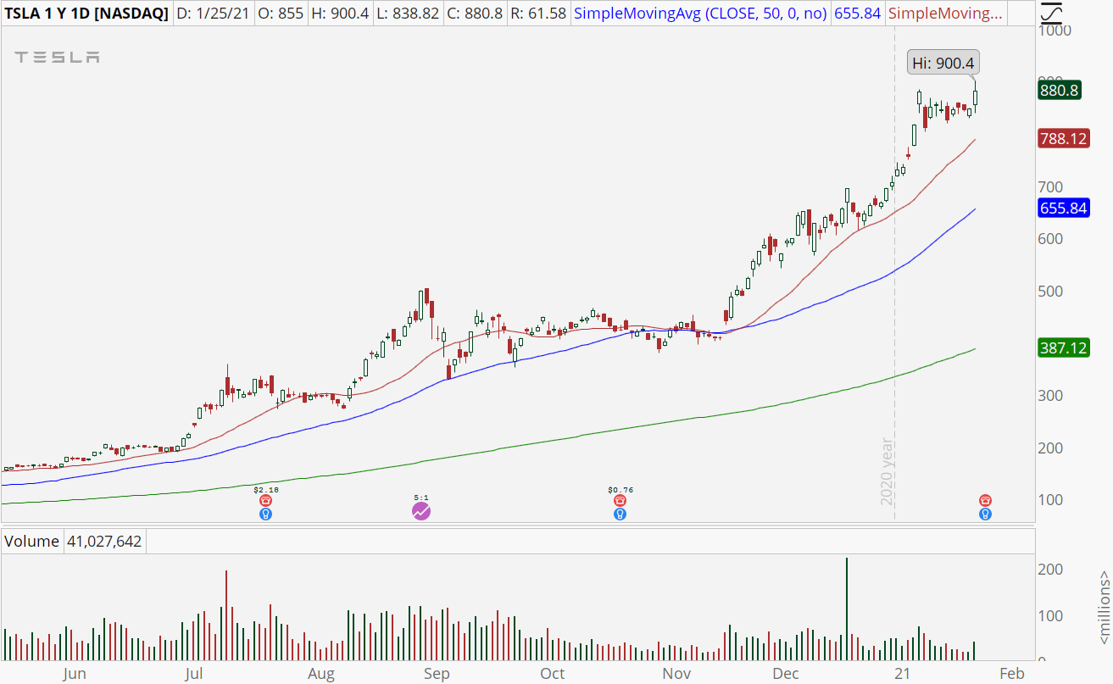Image resolution: width=1113 pixels, height=684 pixels.
Task: Click the 5:1 stock split marker icon
Action: [421, 511]
